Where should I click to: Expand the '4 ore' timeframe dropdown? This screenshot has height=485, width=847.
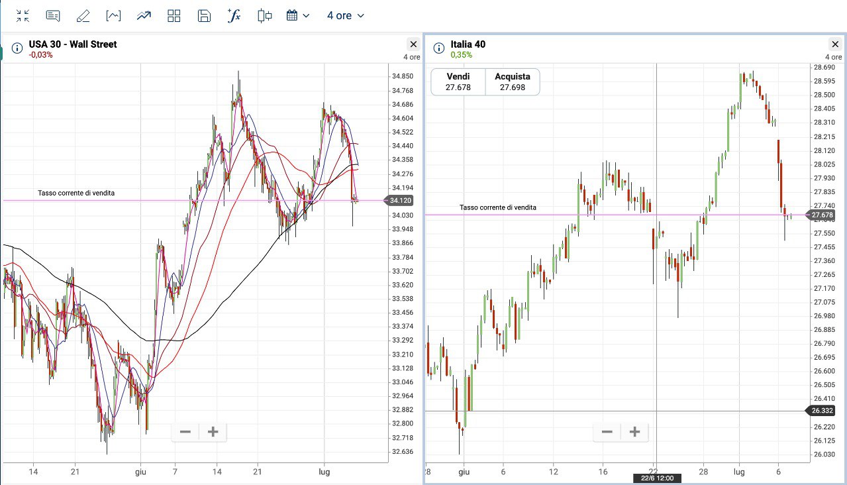coord(345,16)
